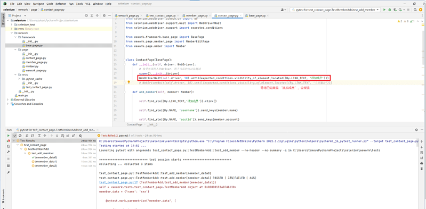
Task: Go to next failed test arrow
Action: (x=57, y=136)
